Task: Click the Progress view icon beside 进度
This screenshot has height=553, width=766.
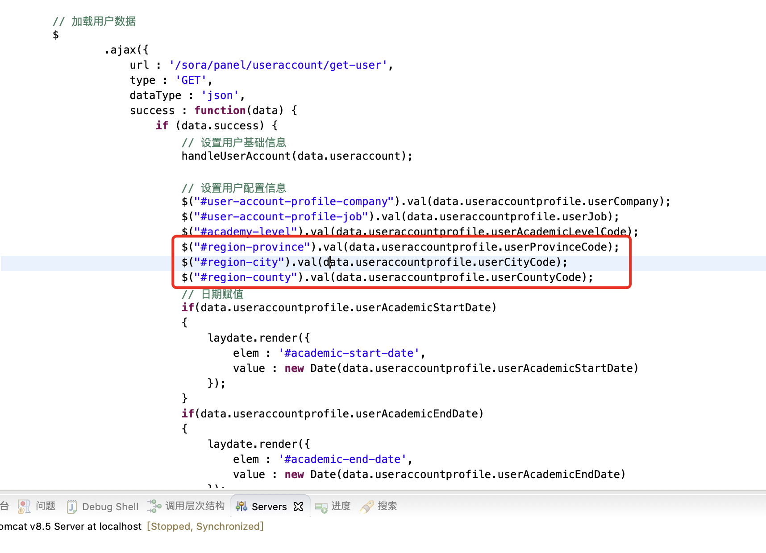Action: (322, 506)
